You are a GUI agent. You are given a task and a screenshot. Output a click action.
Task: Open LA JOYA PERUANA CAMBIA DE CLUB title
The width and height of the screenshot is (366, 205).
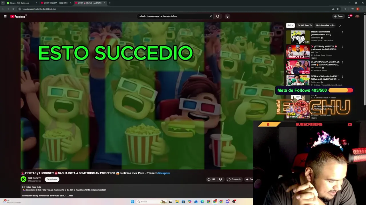pos(325,63)
